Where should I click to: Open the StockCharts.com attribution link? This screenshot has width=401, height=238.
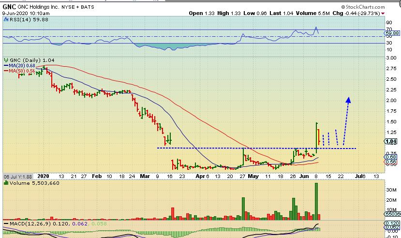point(363,7)
